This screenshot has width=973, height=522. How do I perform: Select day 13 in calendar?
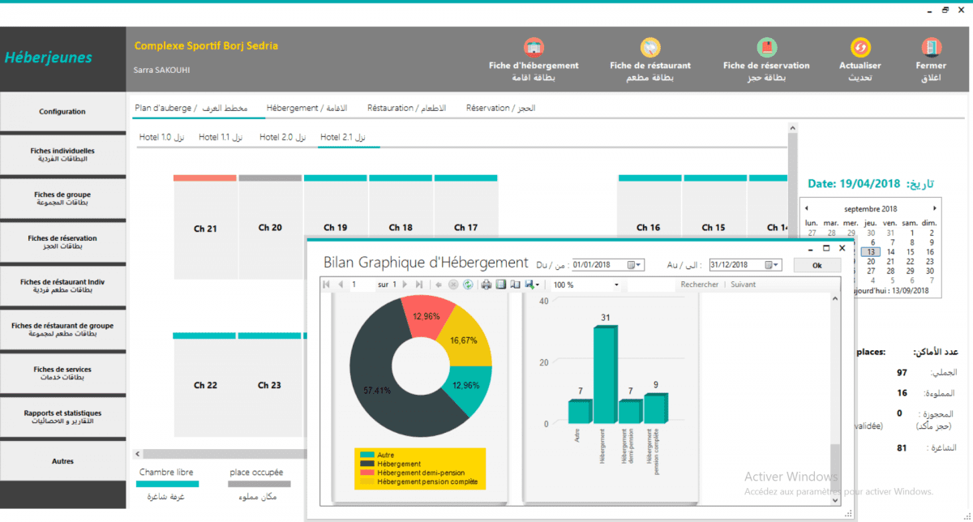[871, 252]
